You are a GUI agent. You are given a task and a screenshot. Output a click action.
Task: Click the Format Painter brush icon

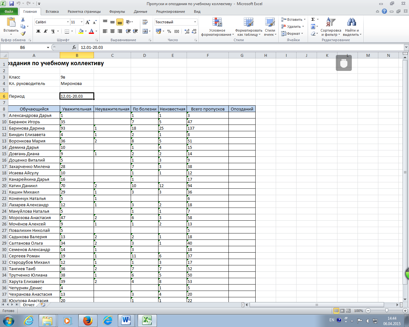pyautogui.click(x=23, y=33)
